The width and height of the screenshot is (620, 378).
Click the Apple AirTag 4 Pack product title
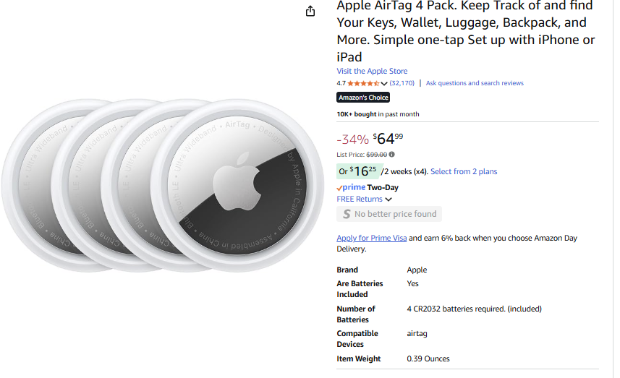click(x=467, y=31)
